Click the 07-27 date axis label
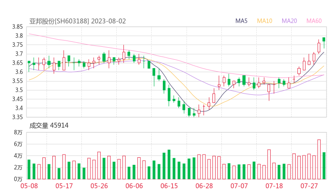 click(309, 186)
